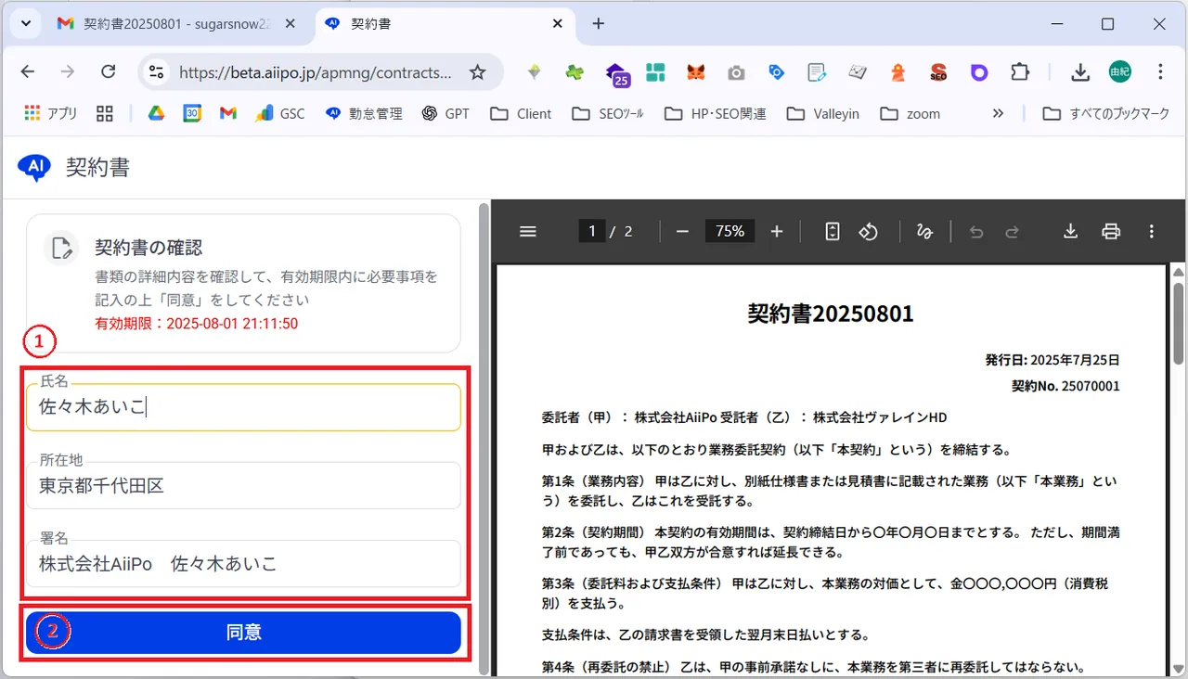This screenshot has width=1188, height=679.
Task: Download the contract PDF
Action: pos(1070,232)
